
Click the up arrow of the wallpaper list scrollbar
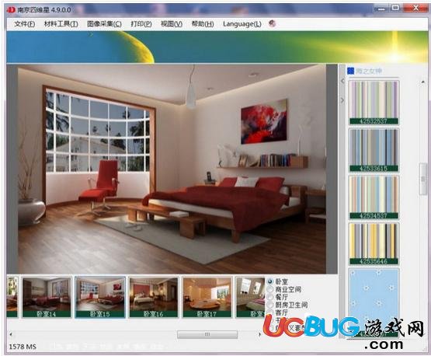tap(422, 82)
